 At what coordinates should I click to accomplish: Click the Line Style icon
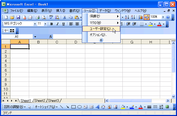149,107
